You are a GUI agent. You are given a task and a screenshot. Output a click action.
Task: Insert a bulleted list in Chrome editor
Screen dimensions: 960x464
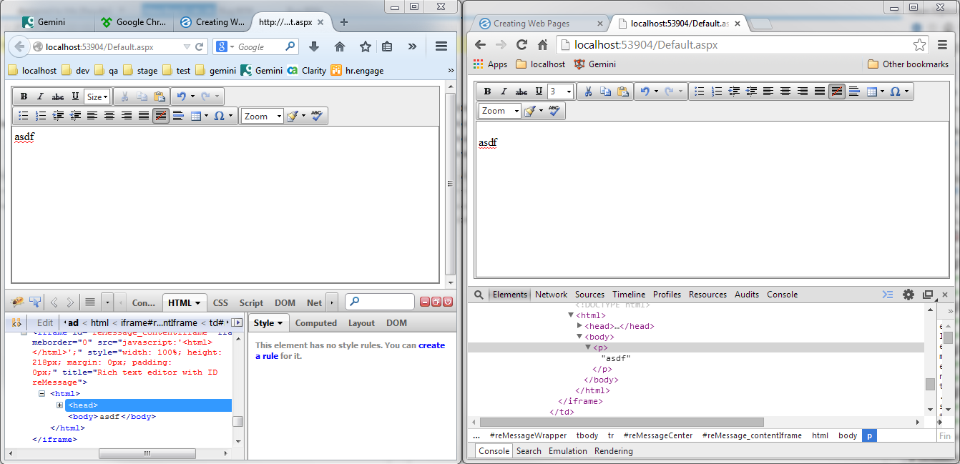[700, 92]
